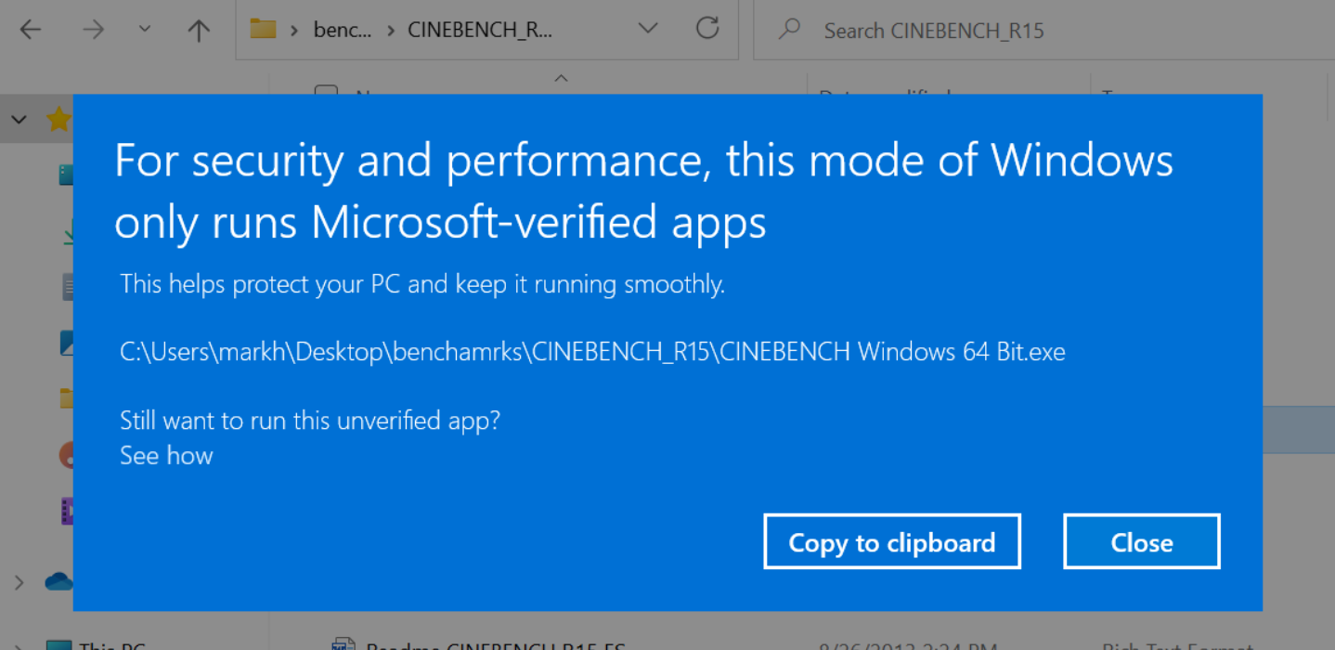Click the search magnifier icon
Screen dimensions: 1335x650
click(x=790, y=30)
